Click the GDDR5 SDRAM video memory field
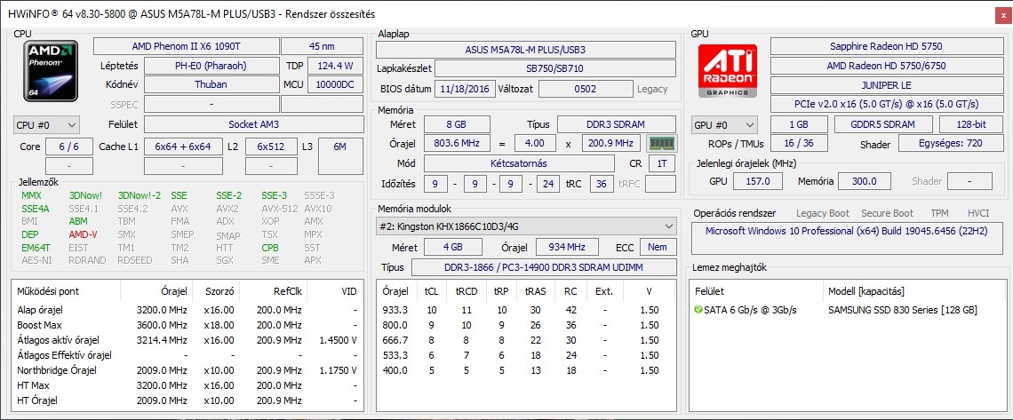 [x=883, y=124]
